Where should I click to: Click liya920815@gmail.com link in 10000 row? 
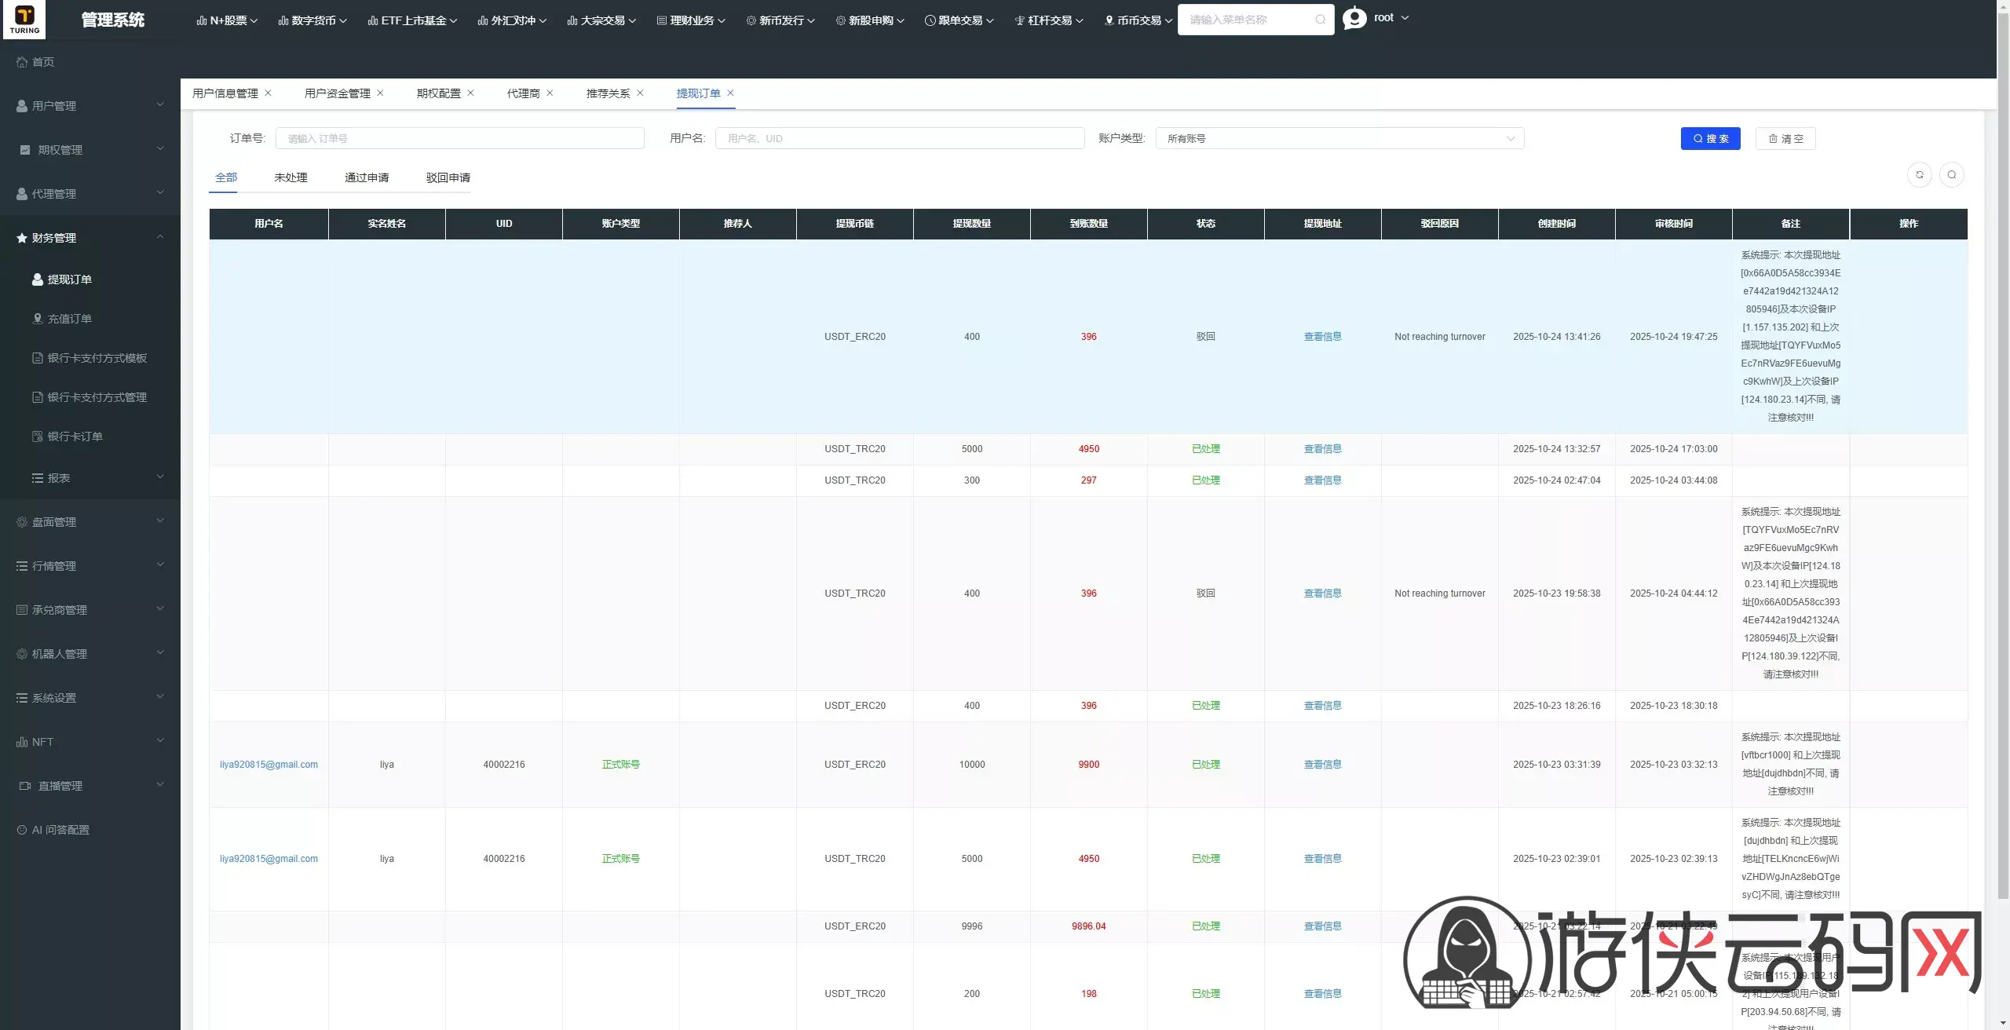269,765
